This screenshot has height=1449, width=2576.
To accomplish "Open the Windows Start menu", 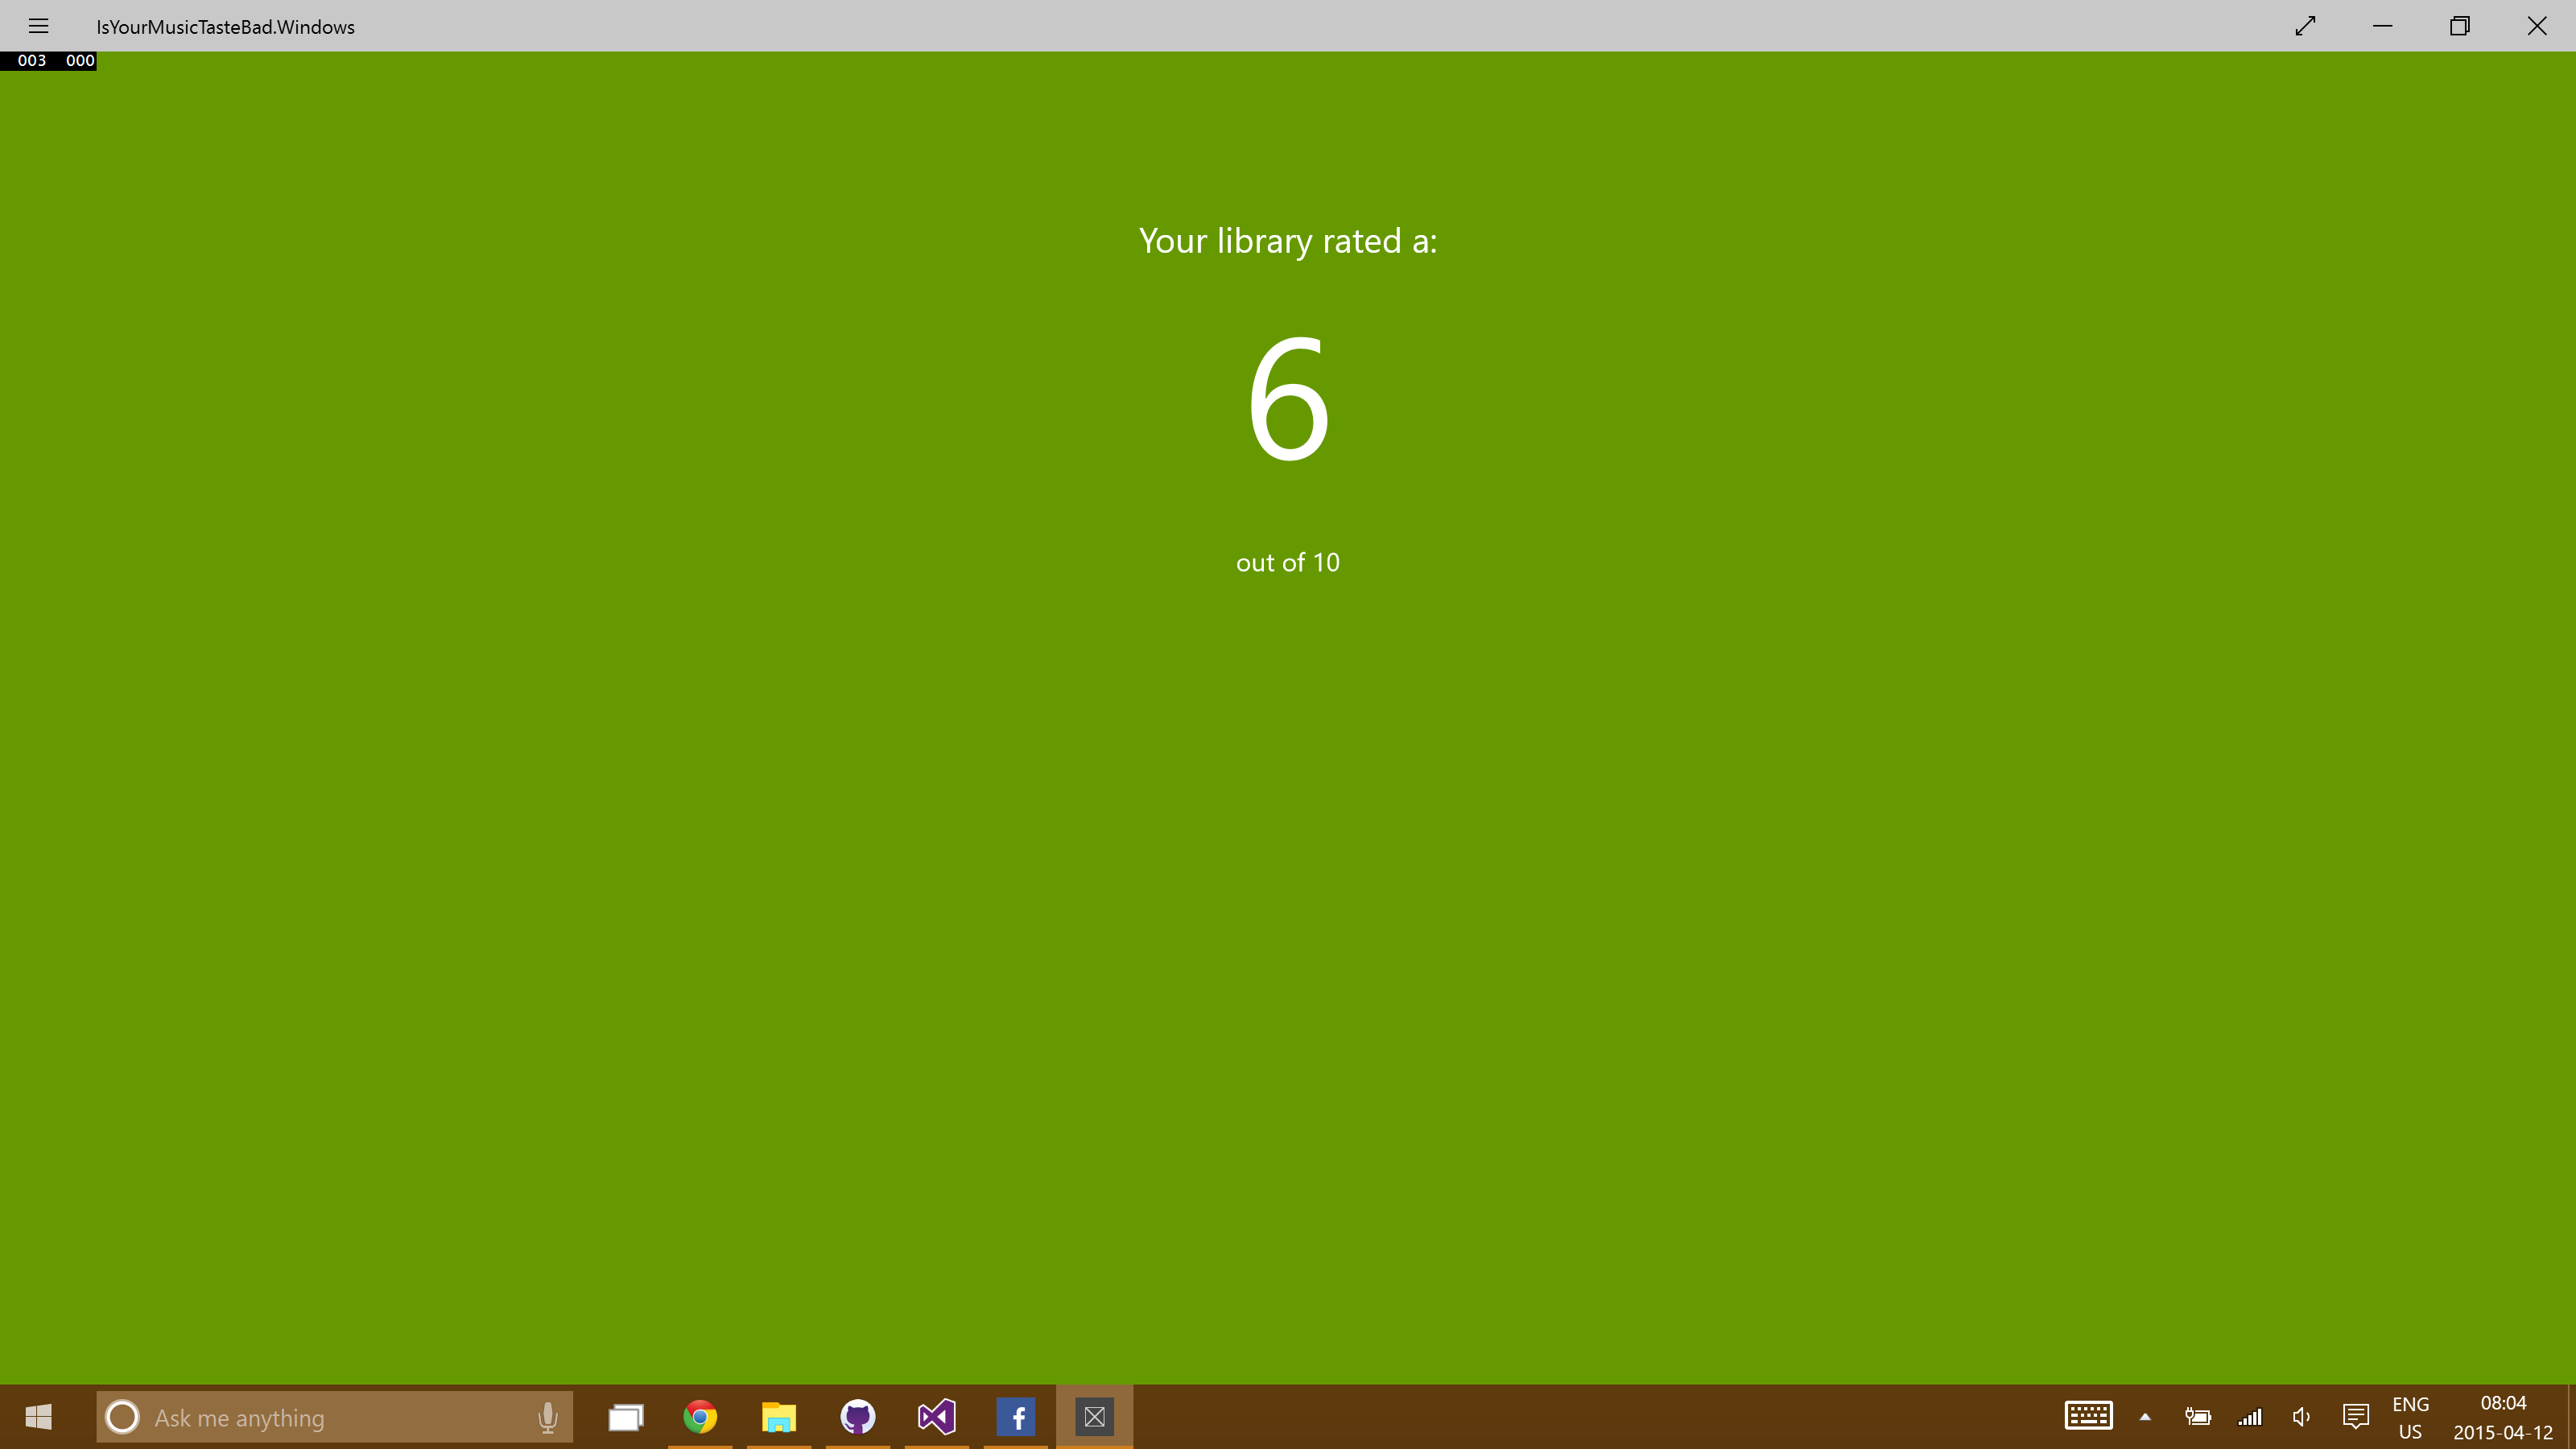I will [x=38, y=1417].
